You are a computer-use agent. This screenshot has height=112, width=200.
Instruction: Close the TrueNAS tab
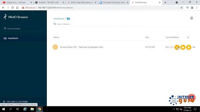tap(63, 2)
